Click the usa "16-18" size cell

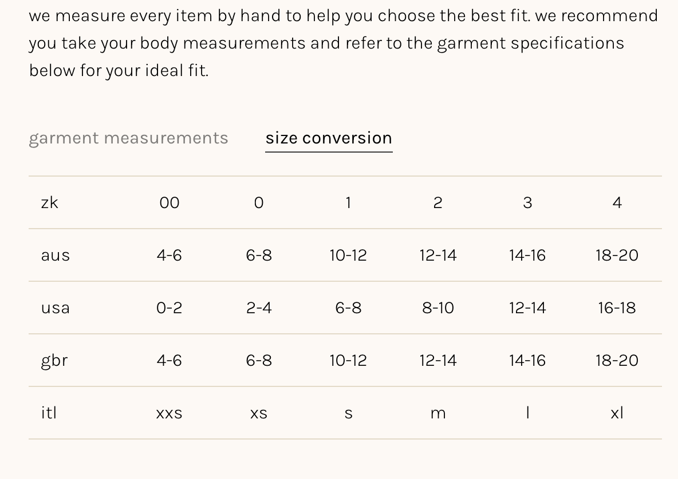tap(617, 308)
